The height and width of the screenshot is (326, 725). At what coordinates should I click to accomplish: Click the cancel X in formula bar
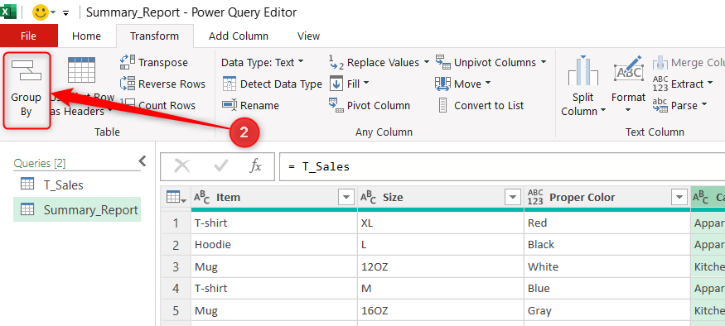click(x=182, y=165)
